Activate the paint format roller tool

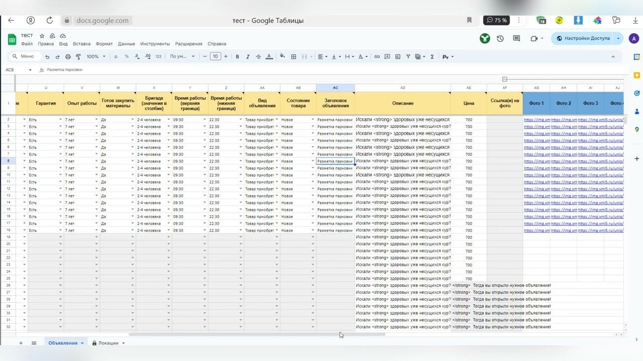[78, 57]
